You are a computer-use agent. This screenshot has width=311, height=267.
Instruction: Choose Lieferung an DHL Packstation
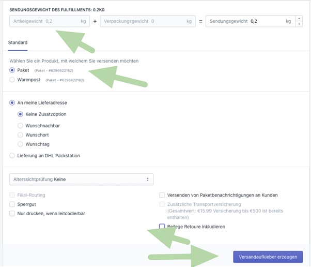(12, 156)
